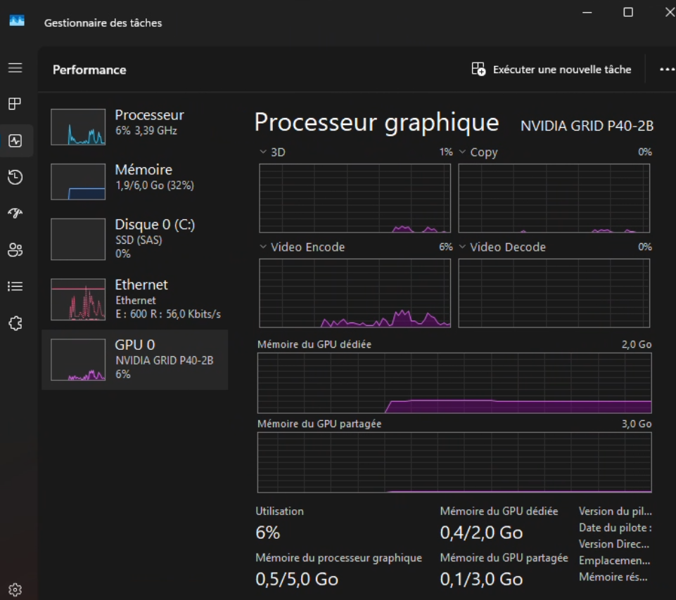Open the Users page icon
The width and height of the screenshot is (676, 600).
[15, 250]
